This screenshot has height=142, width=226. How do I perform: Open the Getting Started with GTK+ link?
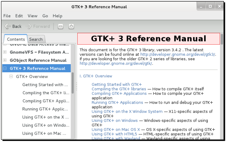point(116,85)
